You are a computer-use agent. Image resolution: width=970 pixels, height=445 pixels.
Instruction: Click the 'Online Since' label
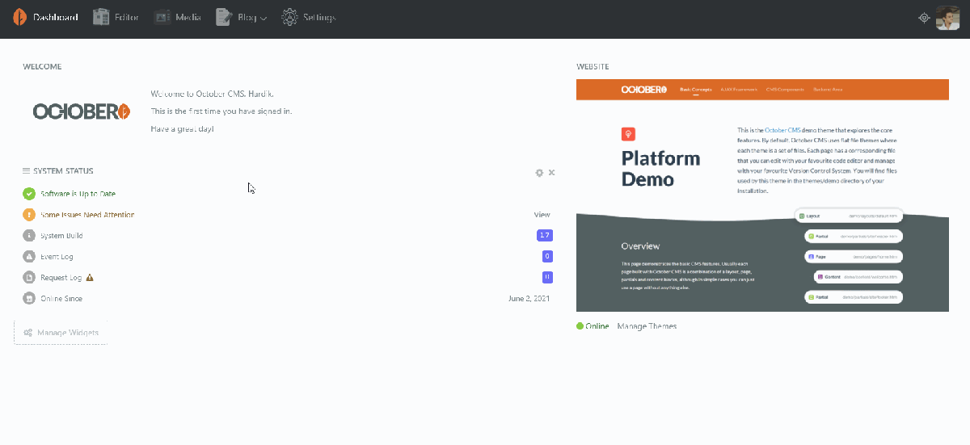pyautogui.click(x=61, y=299)
